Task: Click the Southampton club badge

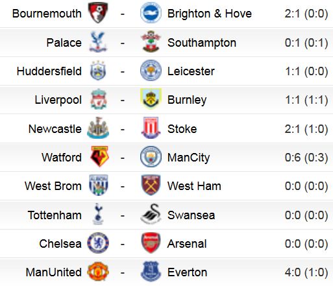Action: pyautogui.click(x=151, y=42)
